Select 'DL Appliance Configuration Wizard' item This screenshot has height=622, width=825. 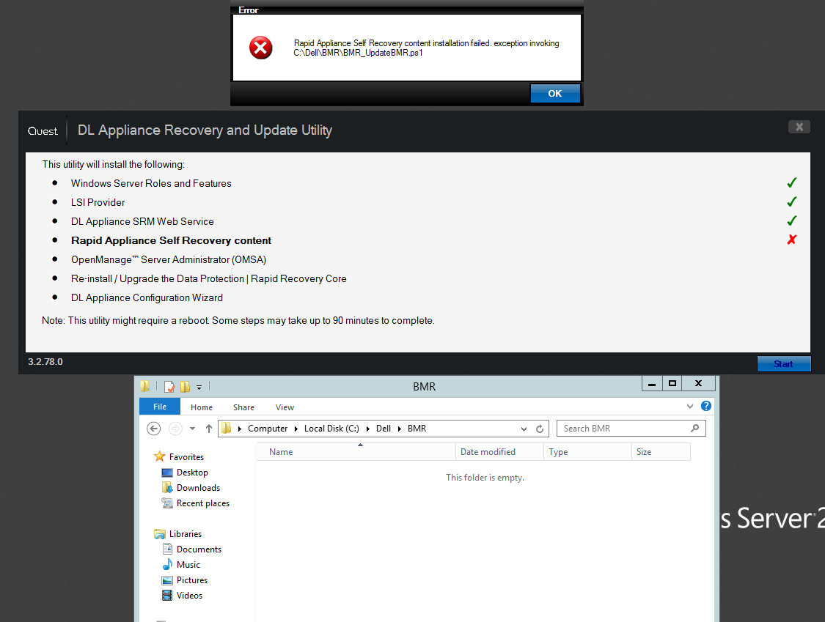click(x=147, y=297)
